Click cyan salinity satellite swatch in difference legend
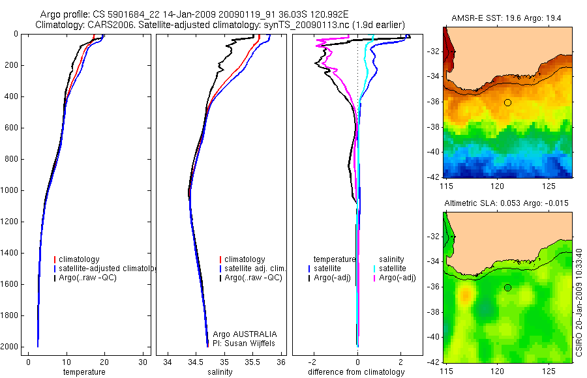This screenshot has height=378, width=587. pos(374,269)
